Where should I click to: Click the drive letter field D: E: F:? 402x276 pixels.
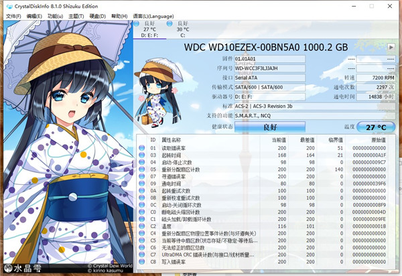(270, 97)
